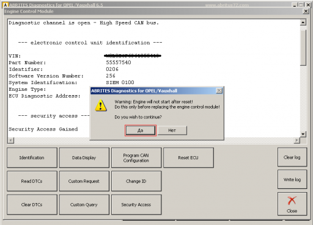This screenshot has height=225, width=313.
Task: Open Custom Request
Action: pos(84,181)
